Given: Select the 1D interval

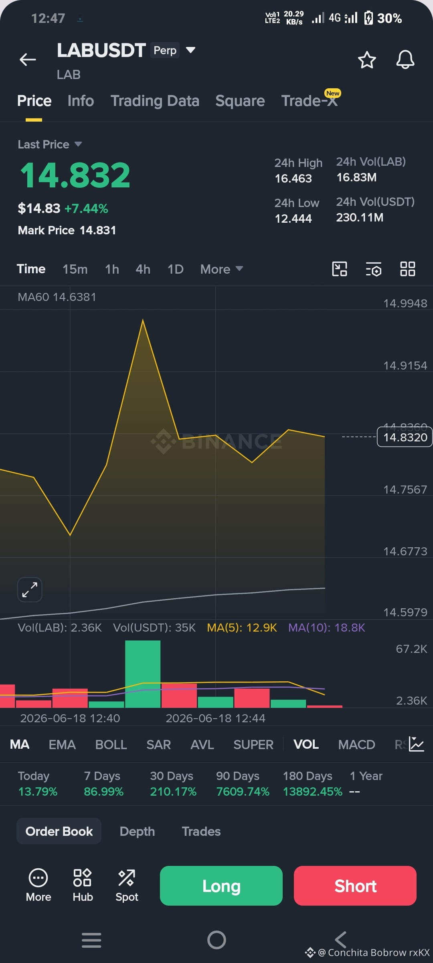Looking at the screenshot, I should point(175,269).
